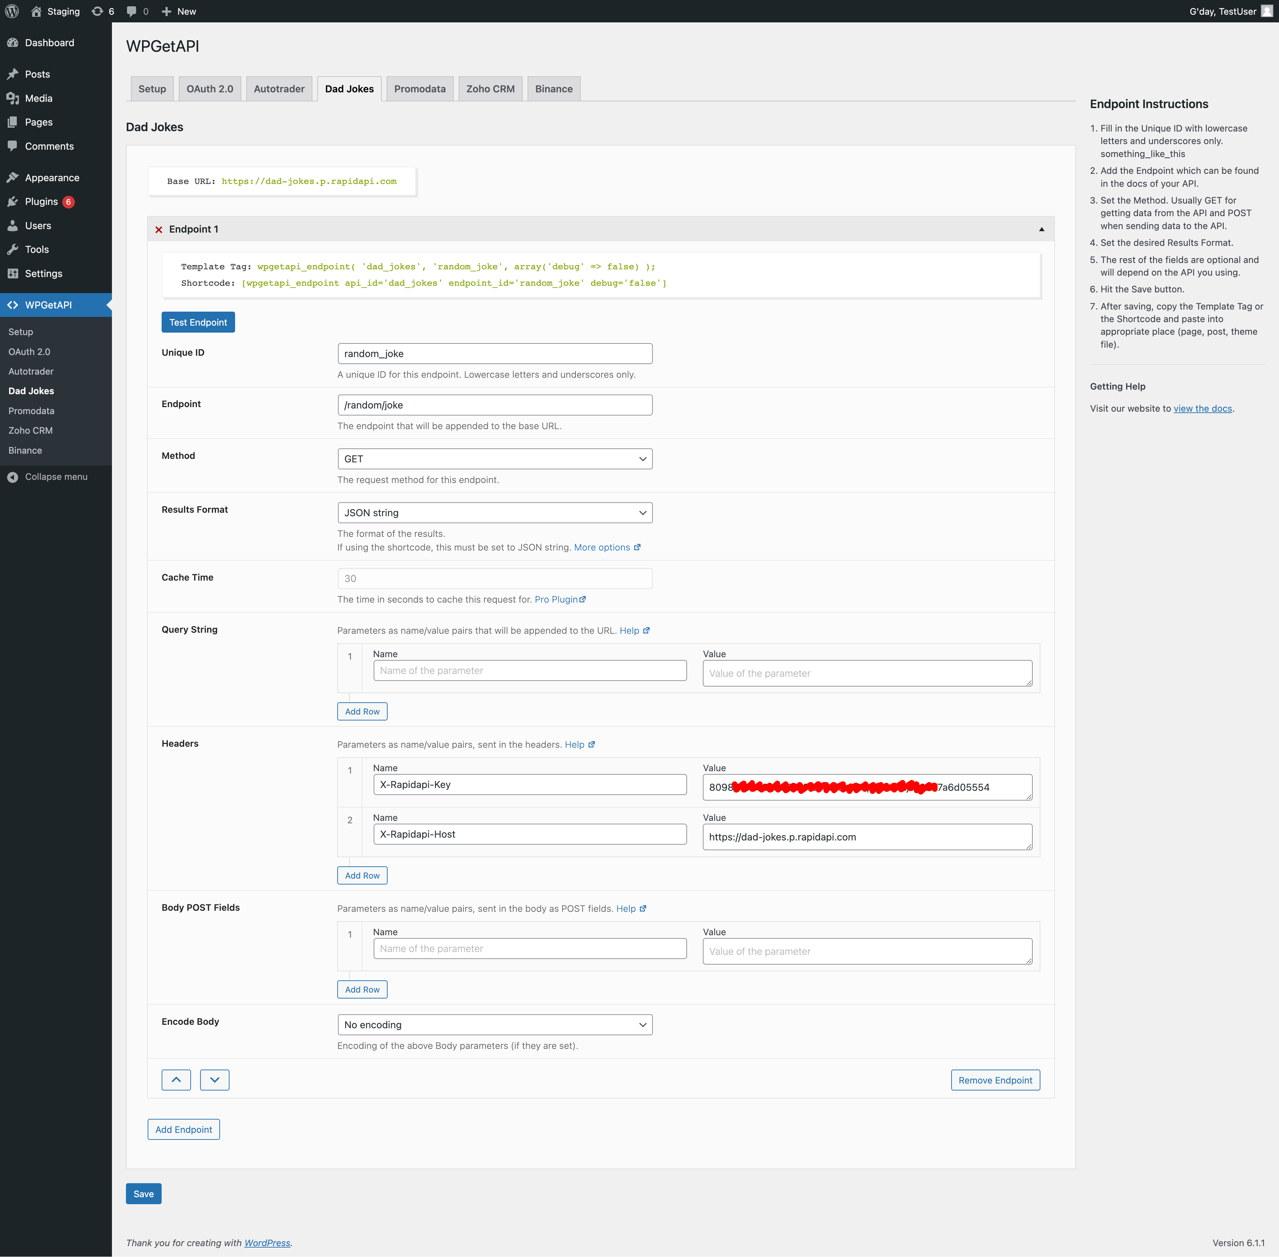Screen dimensions: 1279x1257
Task: Click the X-Rapidapi-Key header name field
Action: coord(530,784)
